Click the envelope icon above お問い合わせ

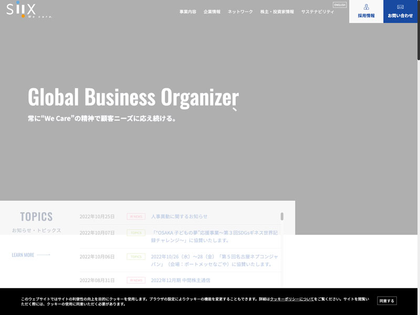(401, 7)
